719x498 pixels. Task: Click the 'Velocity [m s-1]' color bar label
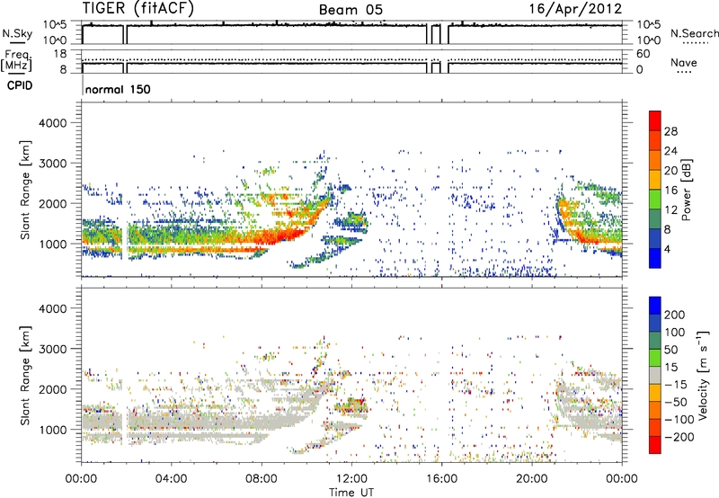pyautogui.click(x=703, y=375)
